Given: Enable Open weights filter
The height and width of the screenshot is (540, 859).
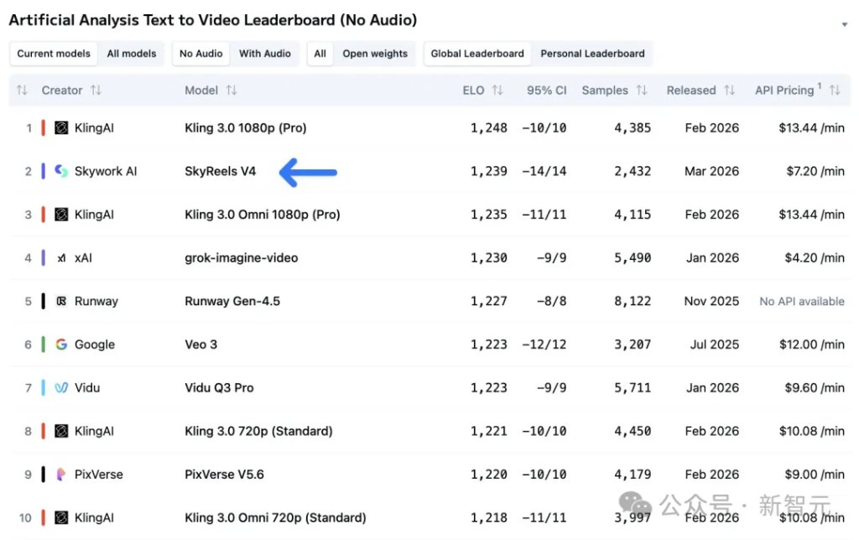Looking at the screenshot, I should [x=375, y=54].
